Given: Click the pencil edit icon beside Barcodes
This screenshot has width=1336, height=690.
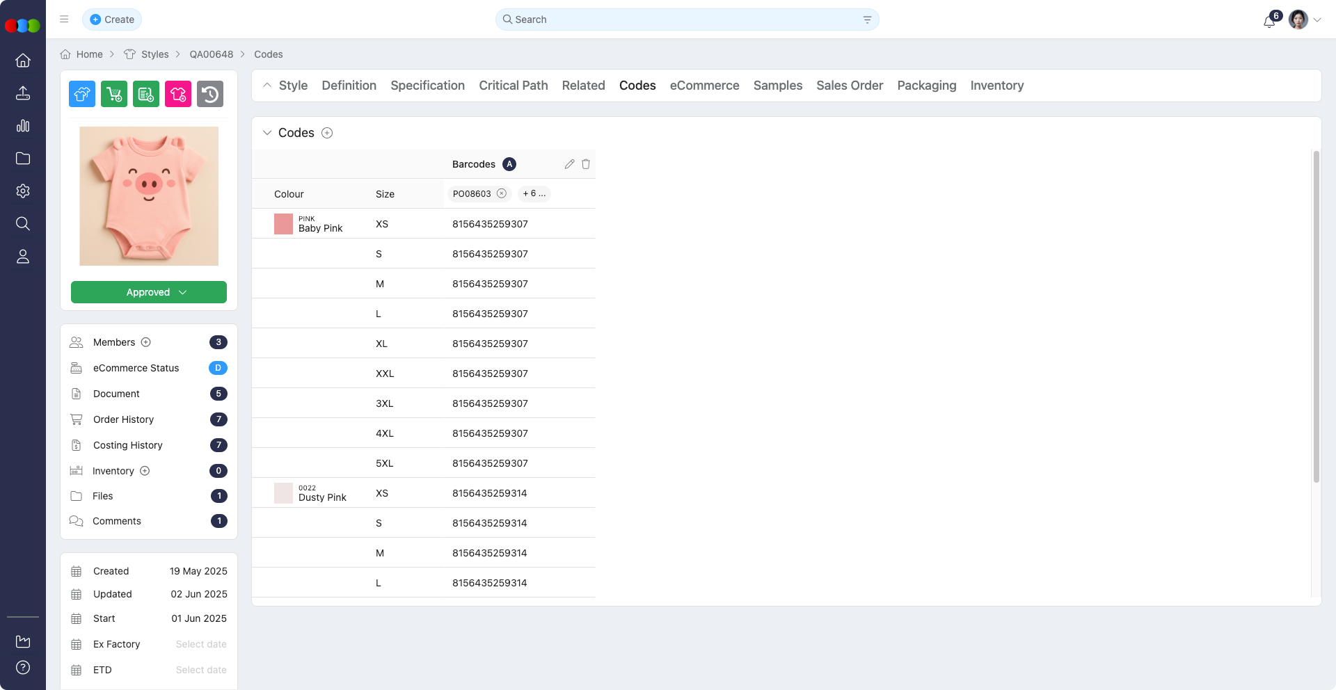Looking at the screenshot, I should coord(569,164).
